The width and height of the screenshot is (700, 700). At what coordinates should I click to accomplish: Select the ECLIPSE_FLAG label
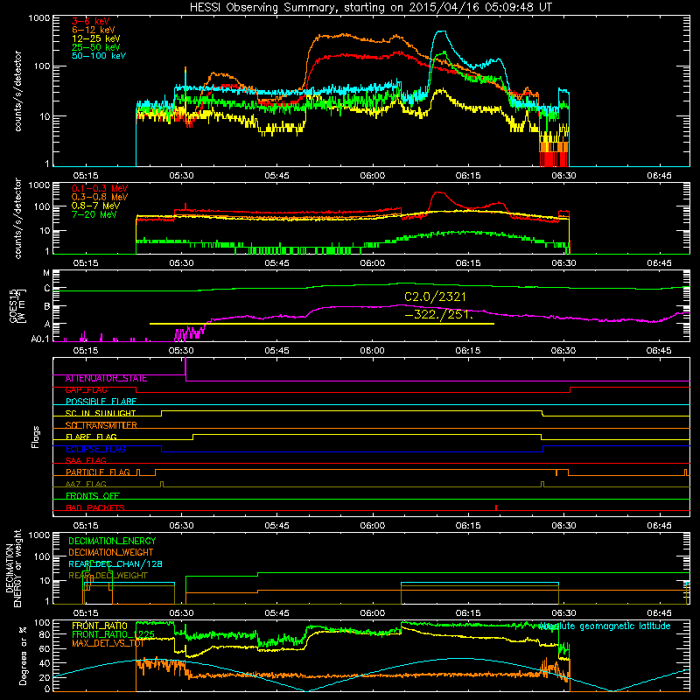pos(95,449)
